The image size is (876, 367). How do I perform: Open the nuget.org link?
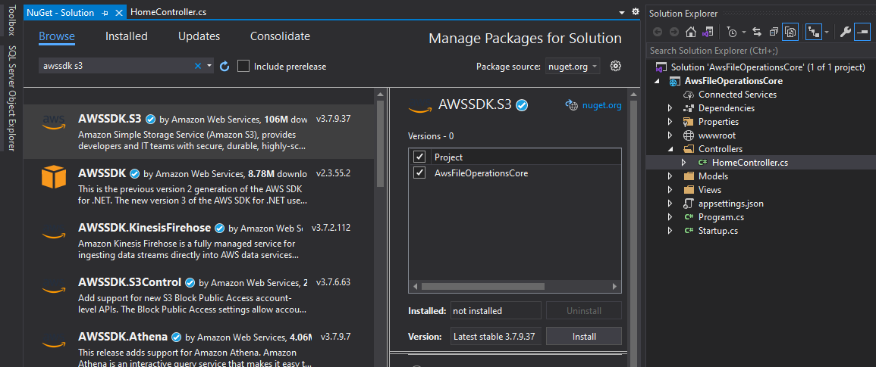[x=601, y=105]
